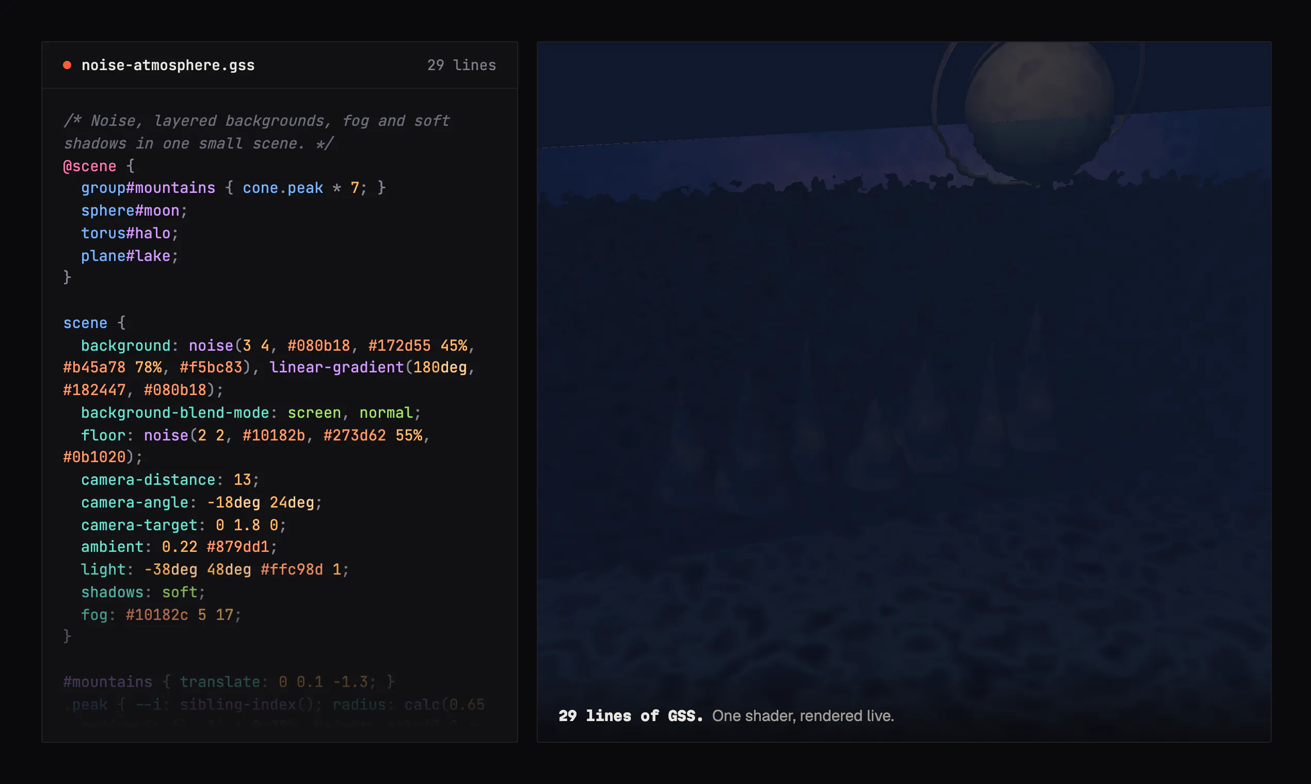
Task: Click the 'linear-gradient' function name
Action: [x=337, y=367]
